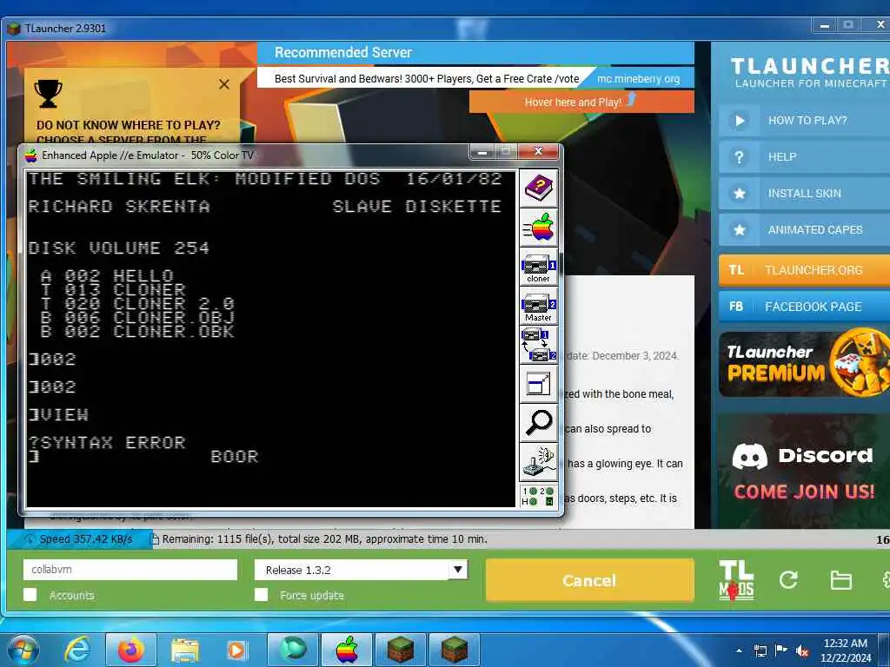Click the collabvm username field
Screen dimensions: 890x667
click(130, 570)
